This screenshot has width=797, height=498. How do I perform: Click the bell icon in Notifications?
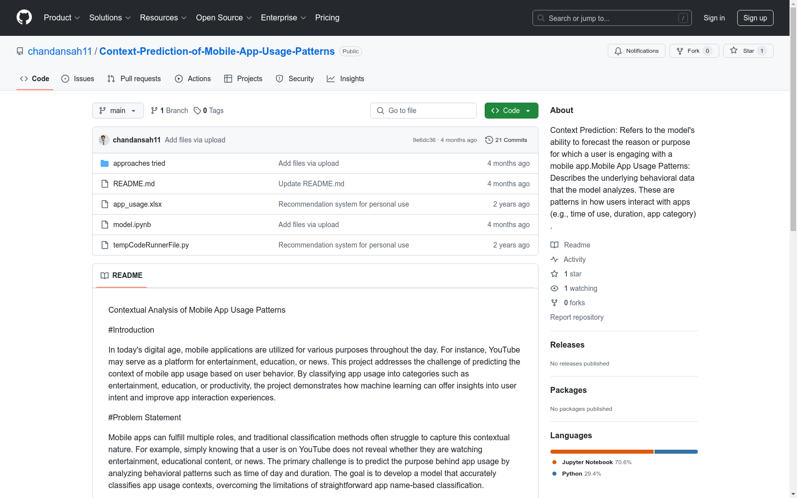click(618, 51)
